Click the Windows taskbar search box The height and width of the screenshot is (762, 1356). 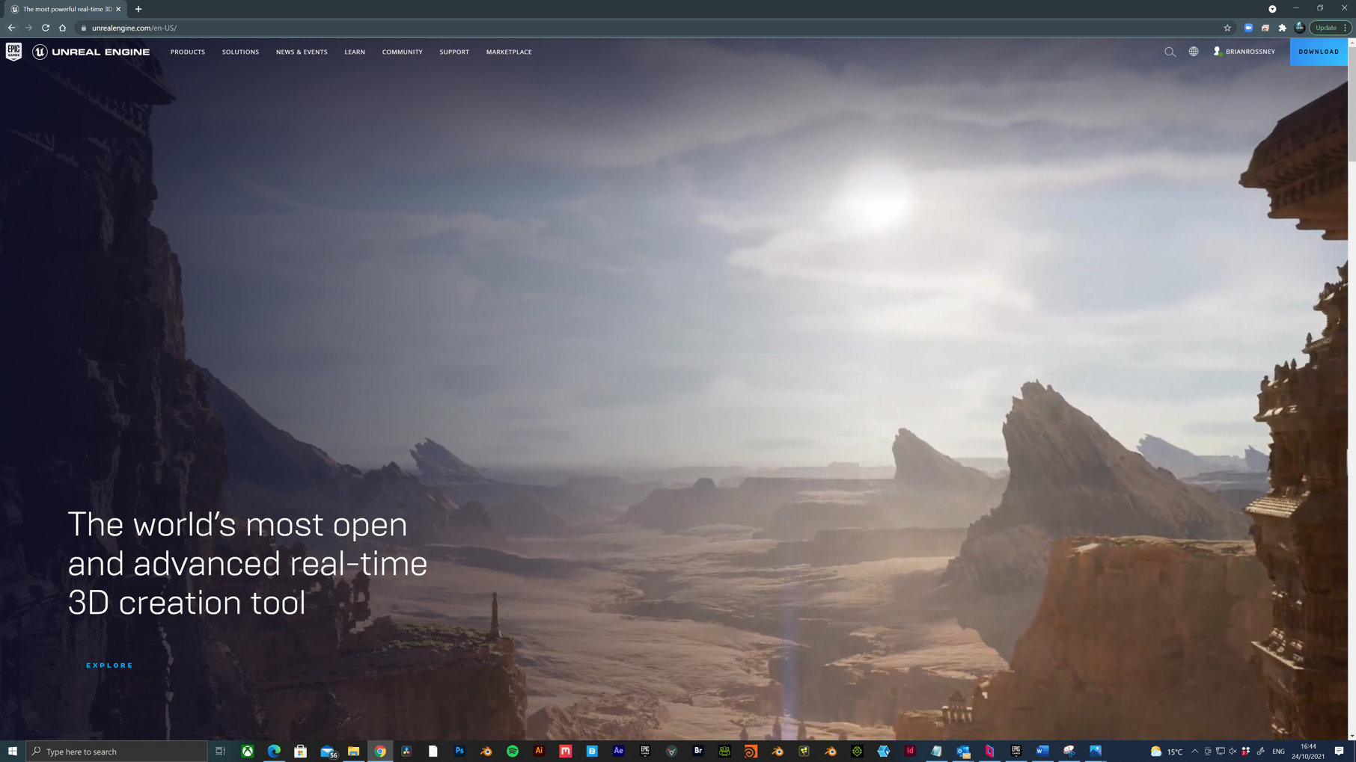[x=117, y=751]
